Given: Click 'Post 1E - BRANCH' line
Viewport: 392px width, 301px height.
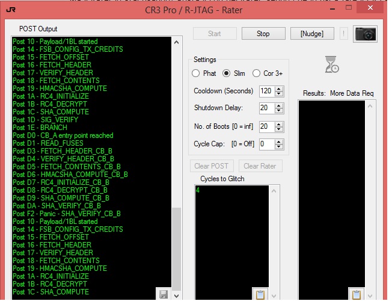Looking at the screenshot, I should coord(40,128).
